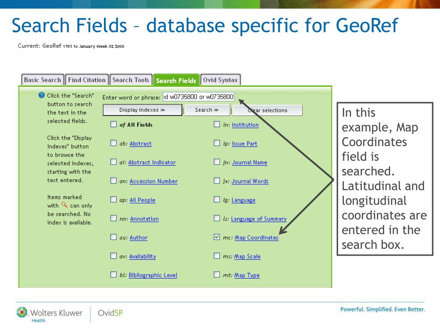Click the Clear selections button

click(267, 110)
